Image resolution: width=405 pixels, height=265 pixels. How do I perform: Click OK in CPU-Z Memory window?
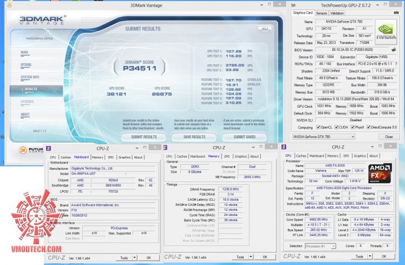coord(265,257)
